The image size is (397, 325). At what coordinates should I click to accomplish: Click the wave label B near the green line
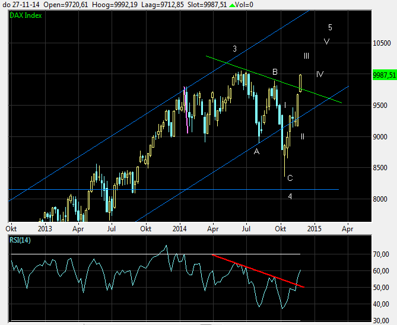point(275,72)
